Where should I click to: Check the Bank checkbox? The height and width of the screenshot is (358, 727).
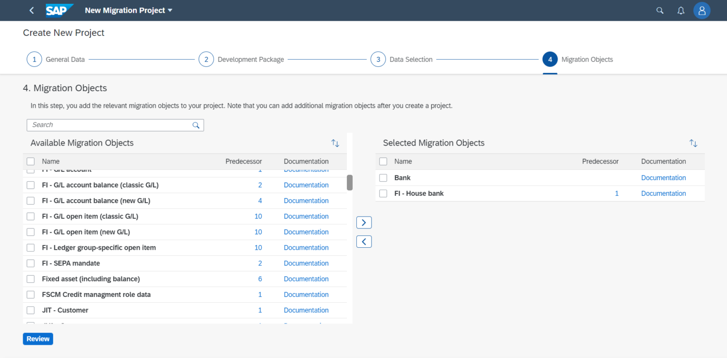(x=383, y=177)
